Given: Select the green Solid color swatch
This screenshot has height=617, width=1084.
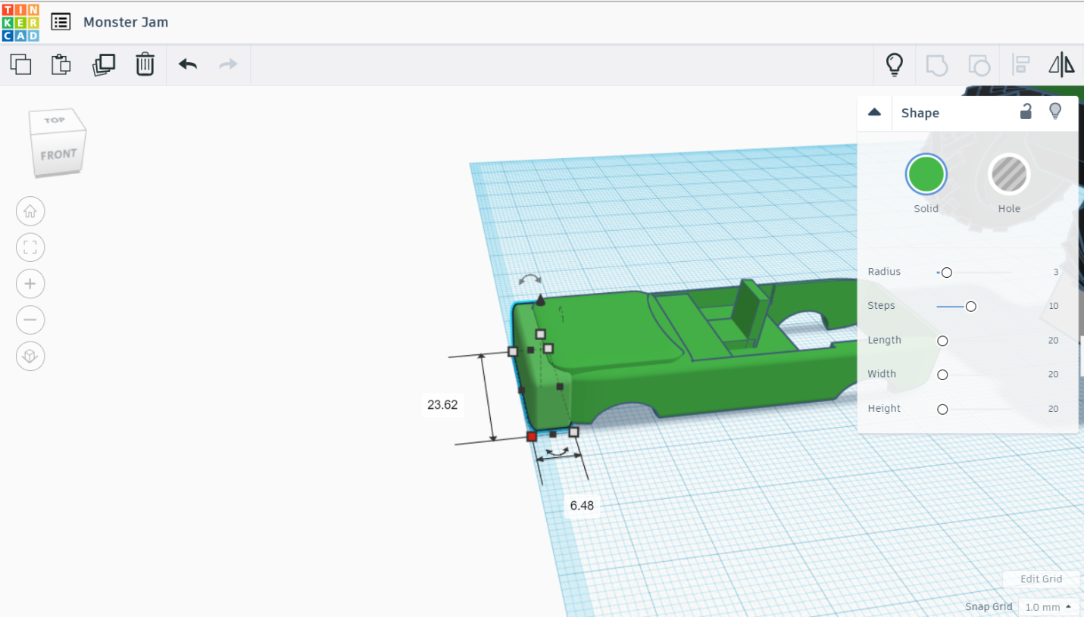Looking at the screenshot, I should click(x=926, y=174).
